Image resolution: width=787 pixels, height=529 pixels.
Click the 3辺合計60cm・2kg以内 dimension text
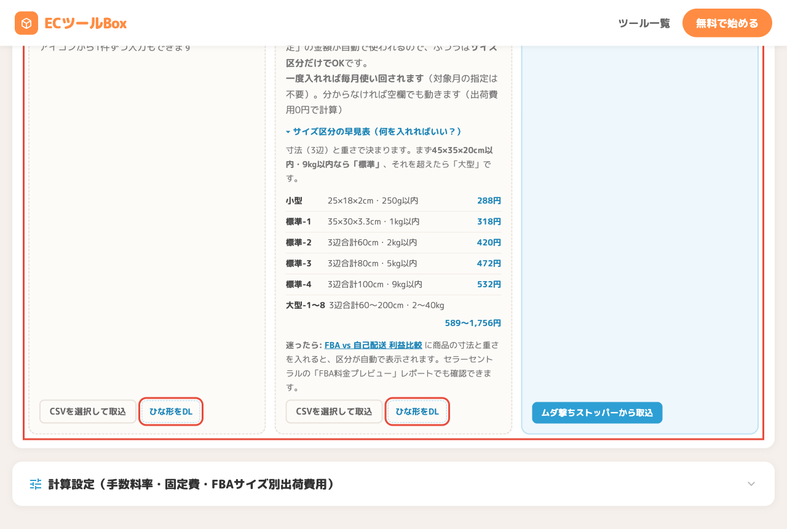pos(372,242)
